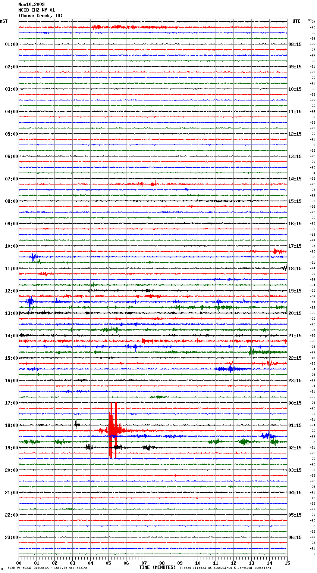Image resolution: width=317 pixels, height=573 pixels.
Task: Select the 23:15 UTC row label
Action: pyautogui.click(x=295, y=381)
